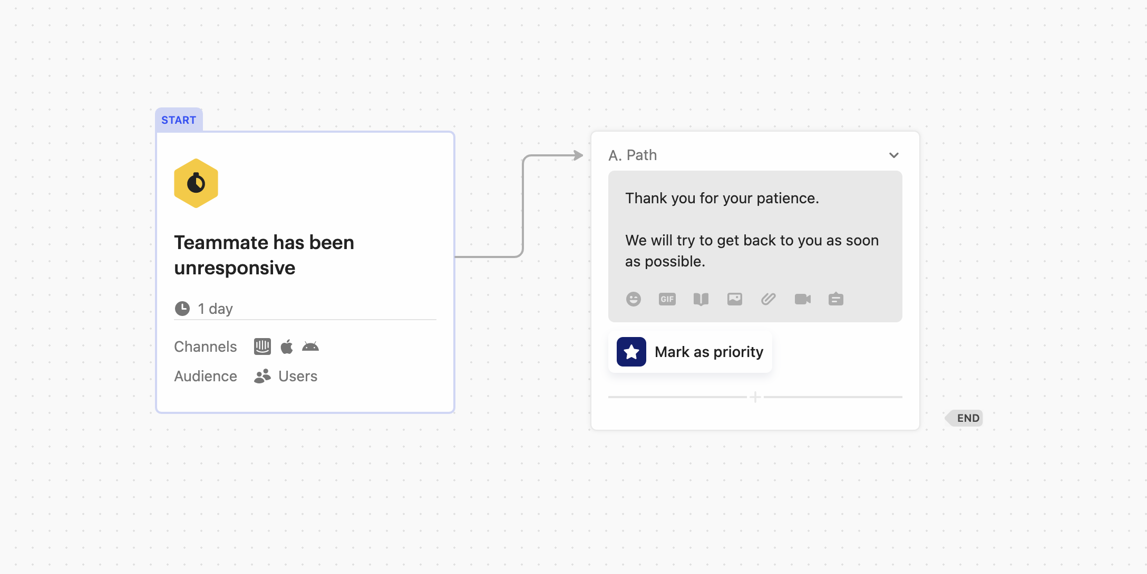Image resolution: width=1147 pixels, height=574 pixels.
Task: Use a saved reply from the composer
Action: pyautogui.click(x=836, y=299)
